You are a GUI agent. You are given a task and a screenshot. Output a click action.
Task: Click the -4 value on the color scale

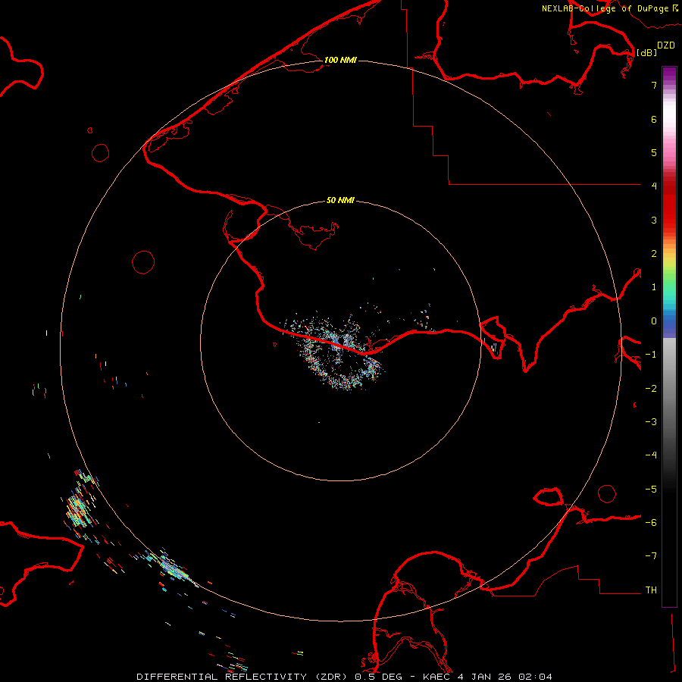tap(651, 455)
